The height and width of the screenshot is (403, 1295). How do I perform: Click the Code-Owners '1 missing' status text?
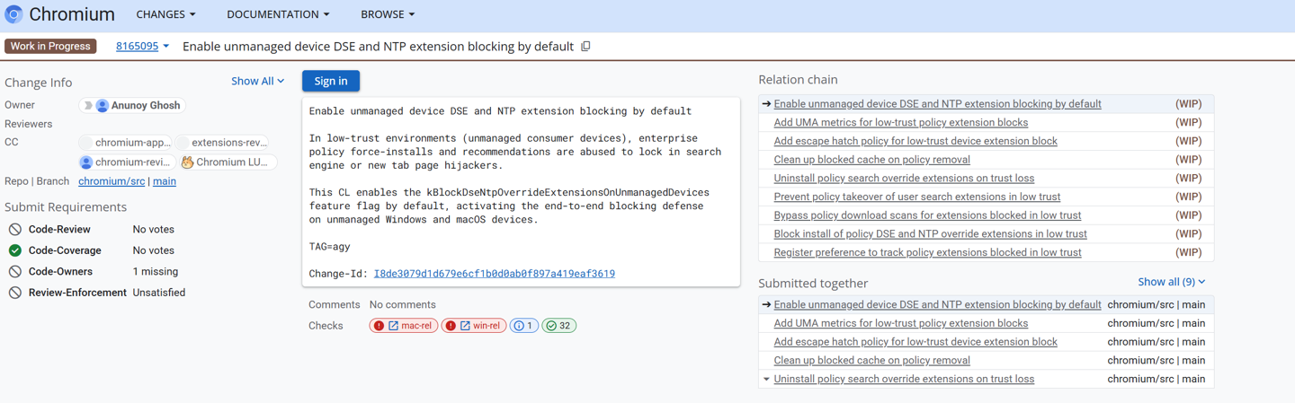[x=156, y=271]
